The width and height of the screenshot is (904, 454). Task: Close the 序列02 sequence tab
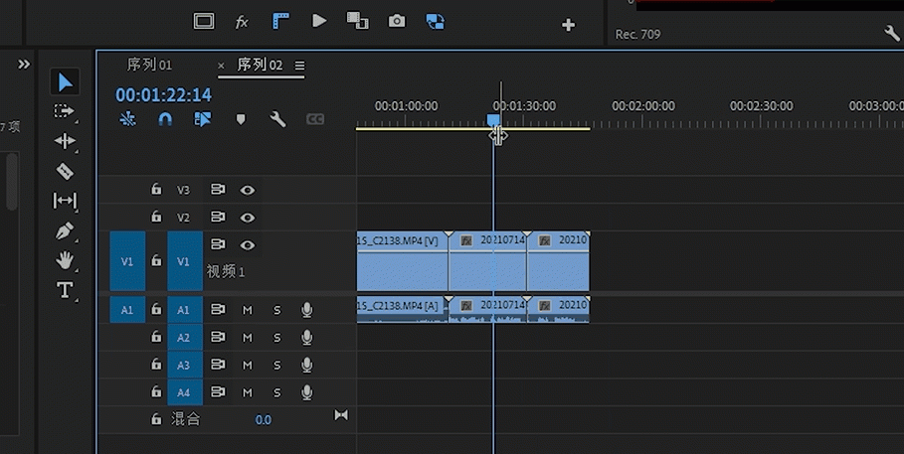(221, 66)
